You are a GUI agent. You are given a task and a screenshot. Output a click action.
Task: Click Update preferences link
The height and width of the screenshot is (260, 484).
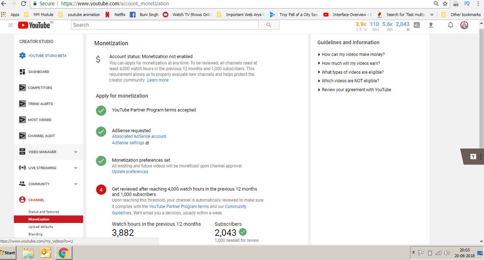point(130,172)
